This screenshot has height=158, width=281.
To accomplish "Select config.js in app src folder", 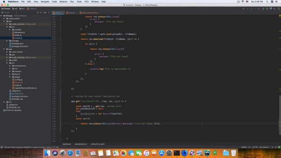I will pyautogui.click(x=17, y=79).
